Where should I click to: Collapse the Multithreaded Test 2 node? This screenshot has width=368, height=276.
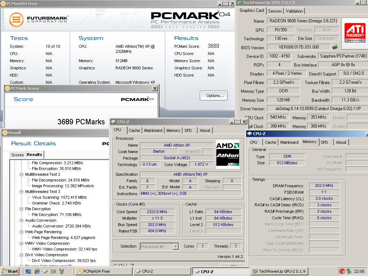click(x=21, y=174)
